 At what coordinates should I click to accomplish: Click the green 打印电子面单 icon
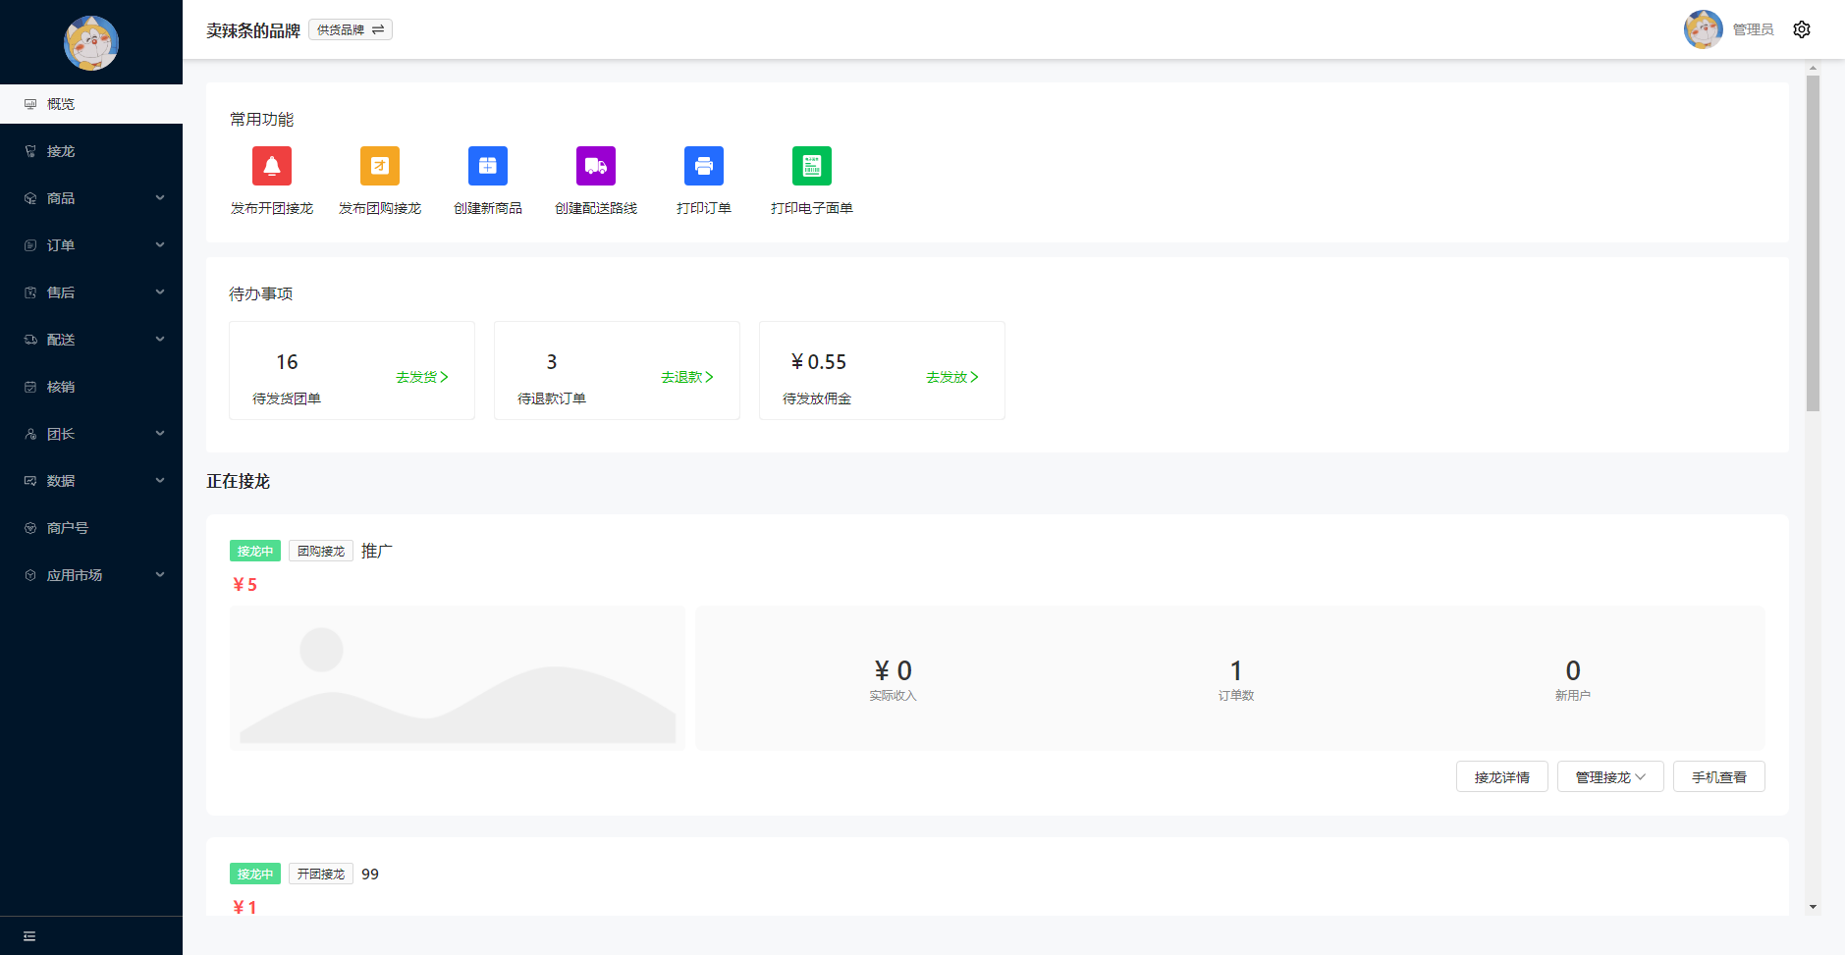pyautogui.click(x=812, y=166)
